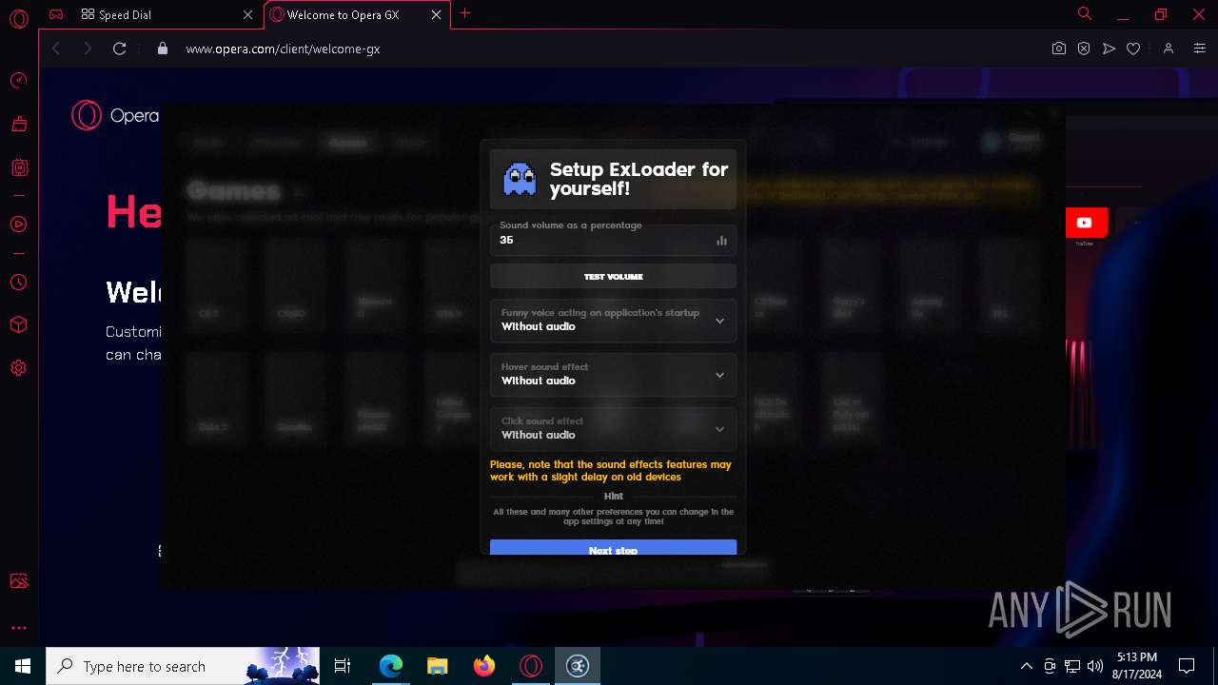The height and width of the screenshot is (685, 1218).
Task: Open the Player sidebar panel
Action: 18,225
